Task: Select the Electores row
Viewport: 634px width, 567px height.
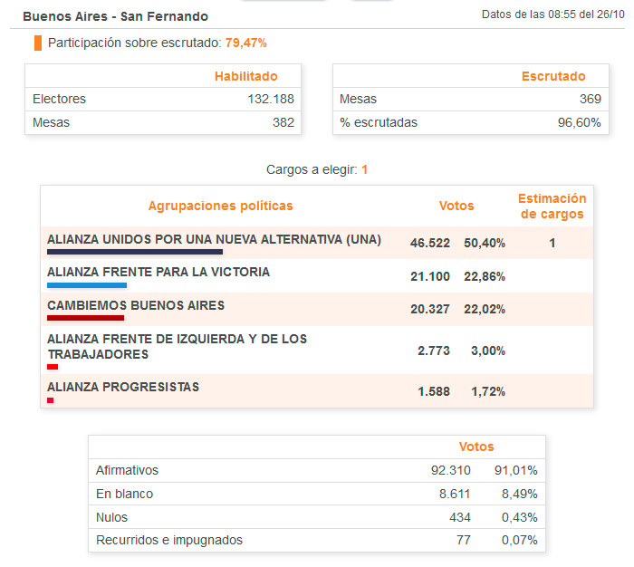Action: click(163, 99)
